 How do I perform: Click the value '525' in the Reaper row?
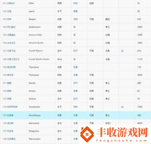(139, 19)
